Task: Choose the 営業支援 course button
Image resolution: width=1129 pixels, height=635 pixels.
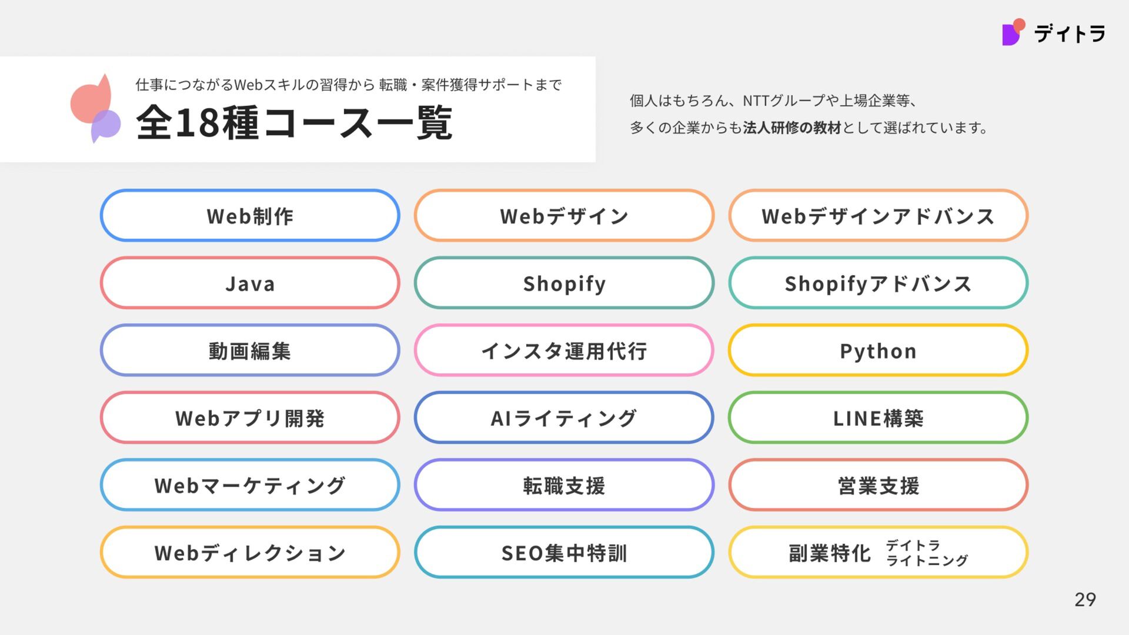Action: coord(878,485)
